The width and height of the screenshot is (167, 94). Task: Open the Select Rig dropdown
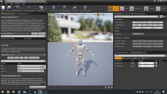[x=27, y=55]
